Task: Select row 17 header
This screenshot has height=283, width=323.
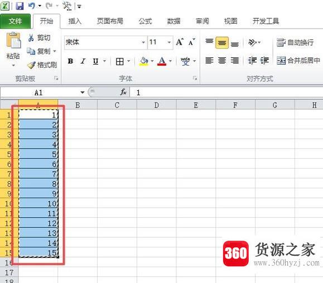Action: coord(9,272)
